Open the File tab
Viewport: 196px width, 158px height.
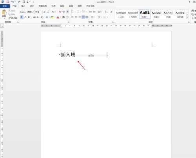coord(5,6)
